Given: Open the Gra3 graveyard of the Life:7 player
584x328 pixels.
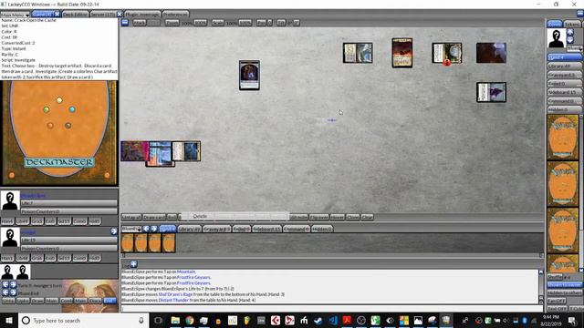Looking at the screenshot, I should tap(36, 220).
